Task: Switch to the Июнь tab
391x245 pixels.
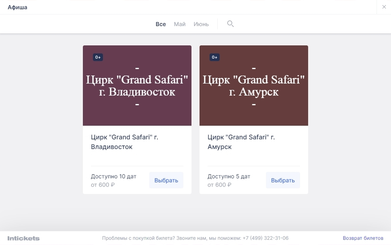Action: point(201,24)
